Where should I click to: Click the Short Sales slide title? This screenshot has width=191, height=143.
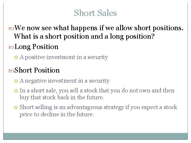[x=95, y=13]
